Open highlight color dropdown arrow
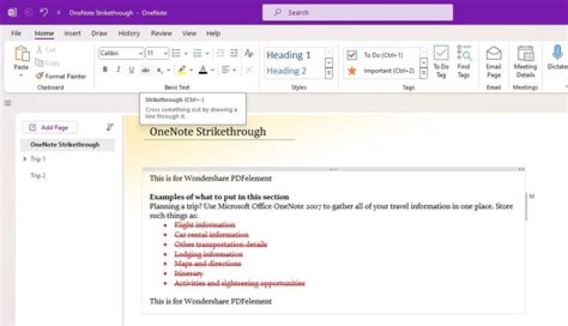The height and width of the screenshot is (326, 568). (191, 70)
